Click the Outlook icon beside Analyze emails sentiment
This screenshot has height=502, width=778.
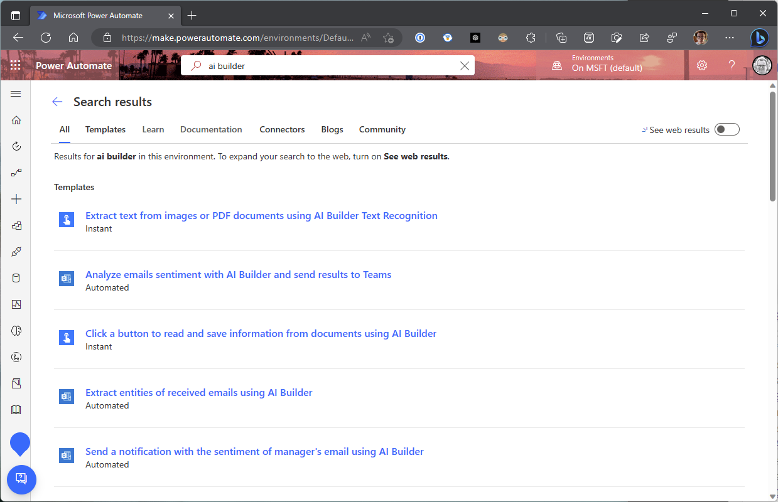coord(67,279)
